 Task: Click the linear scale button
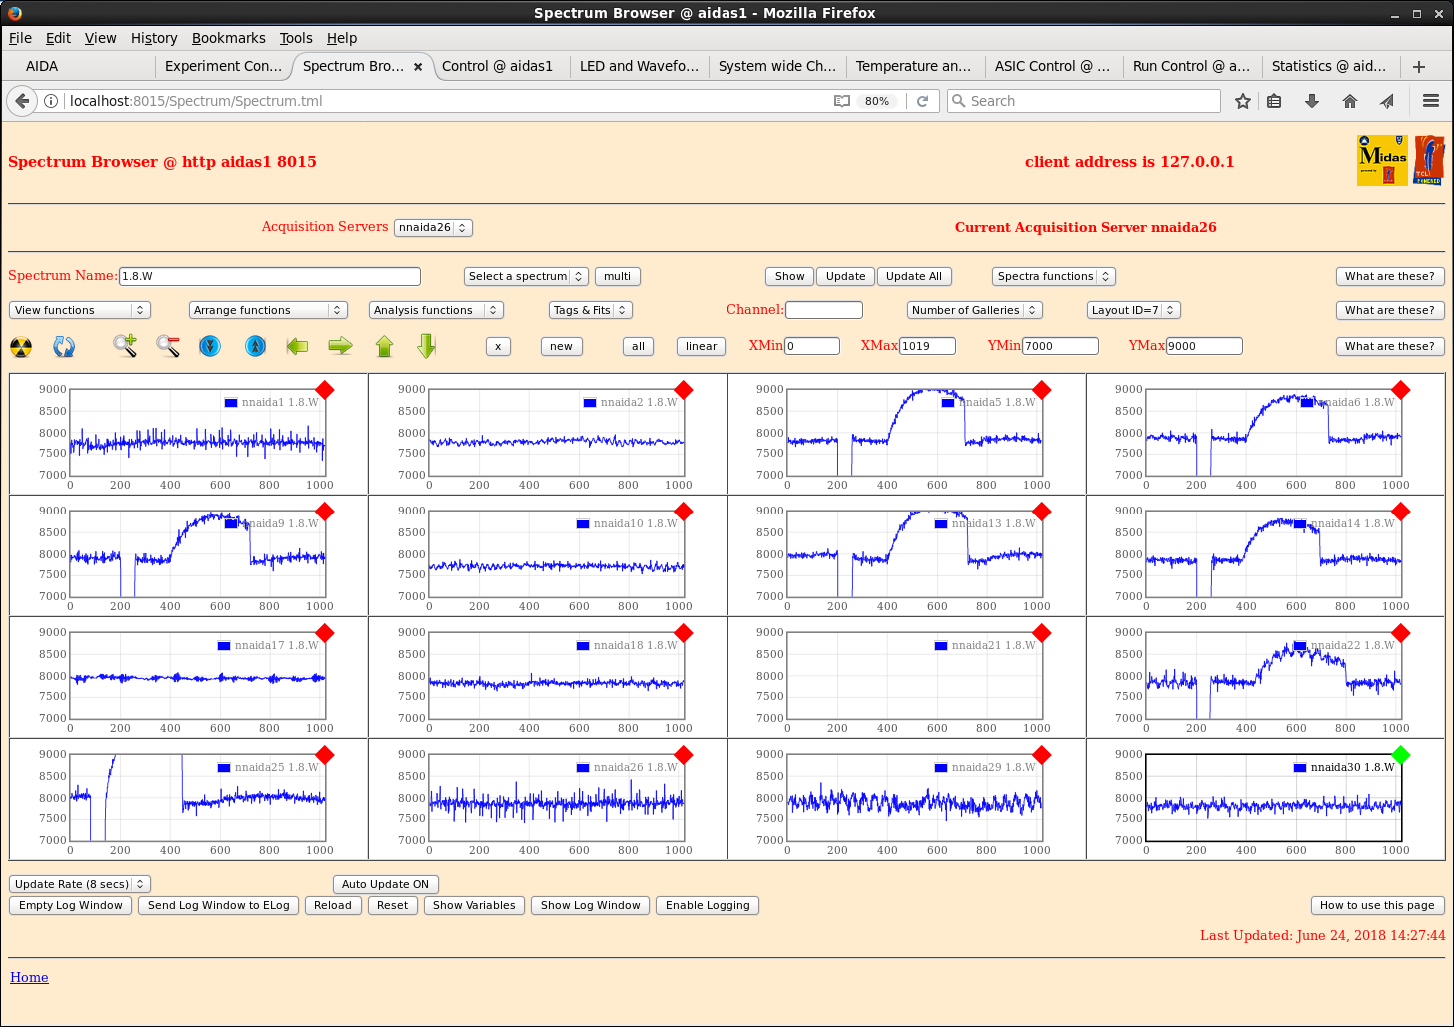pos(701,346)
